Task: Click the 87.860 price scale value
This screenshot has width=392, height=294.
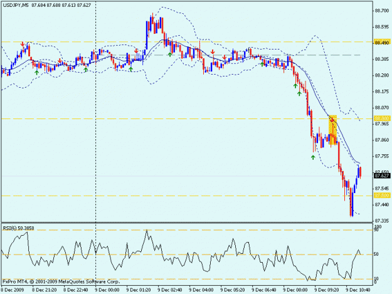Action: 382,140
